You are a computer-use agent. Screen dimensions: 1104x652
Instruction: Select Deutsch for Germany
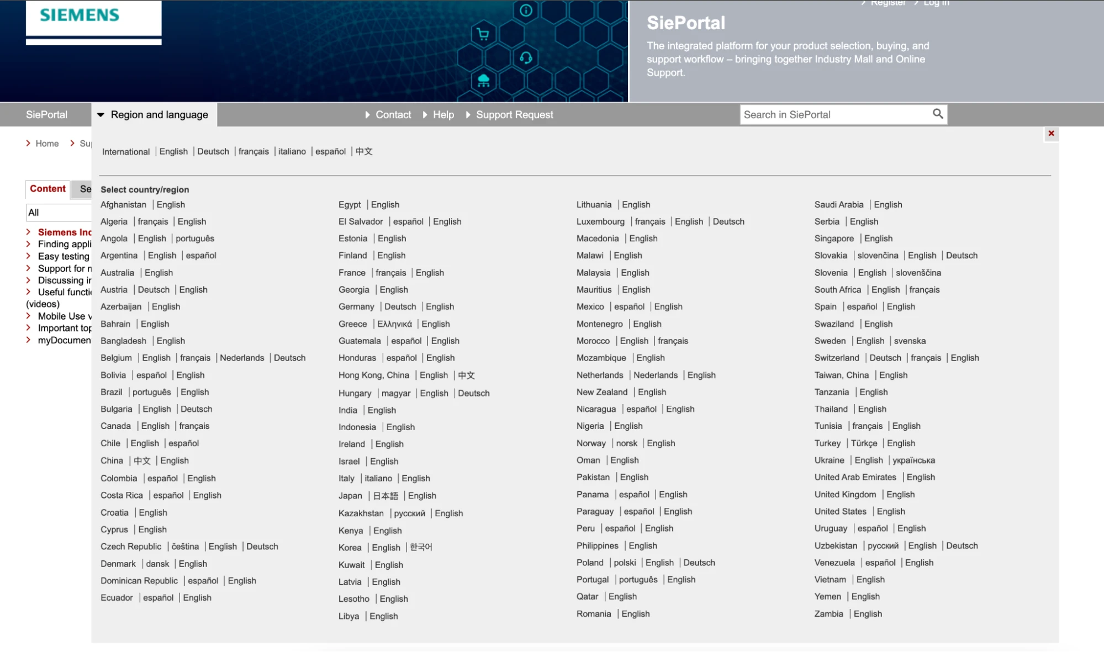coord(400,307)
